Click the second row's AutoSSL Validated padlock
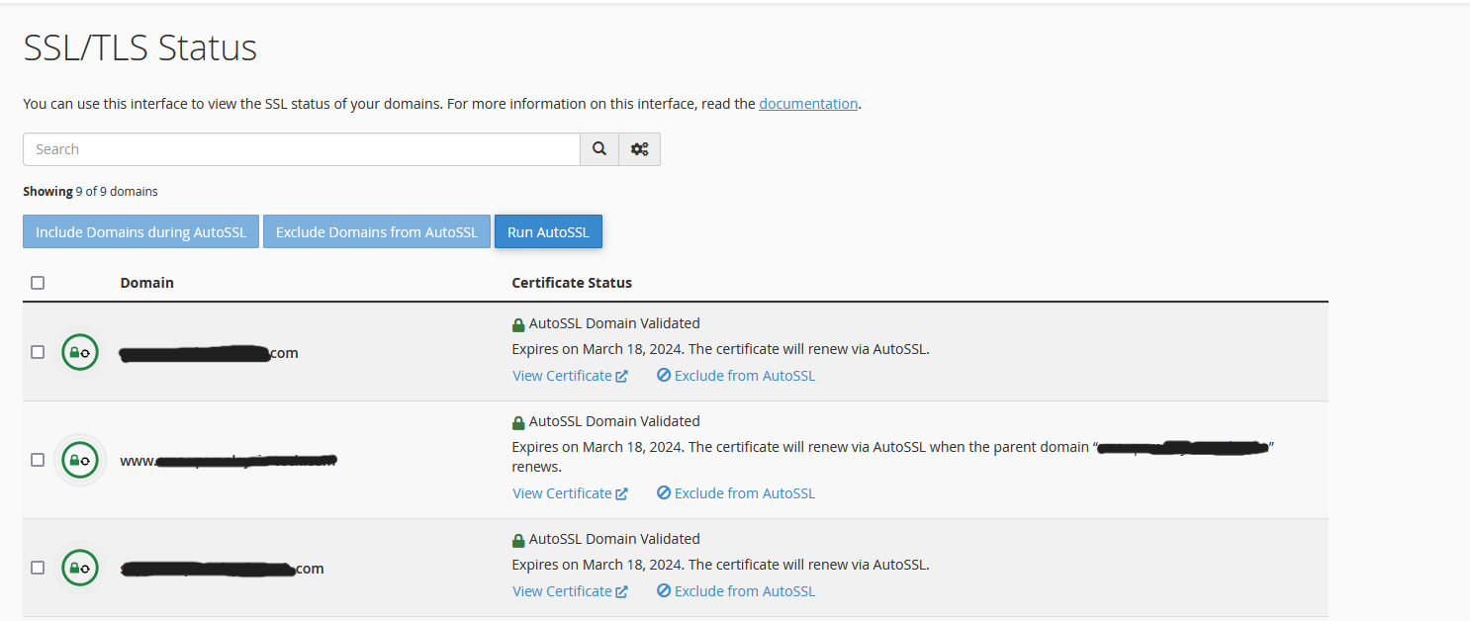1470x621 pixels. click(518, 422)
